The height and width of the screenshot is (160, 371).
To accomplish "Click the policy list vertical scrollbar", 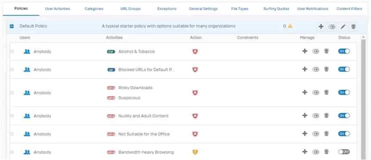I will click(x=363, y=99).
